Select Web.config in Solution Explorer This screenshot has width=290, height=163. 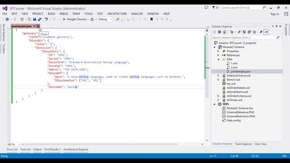(234, 120)
